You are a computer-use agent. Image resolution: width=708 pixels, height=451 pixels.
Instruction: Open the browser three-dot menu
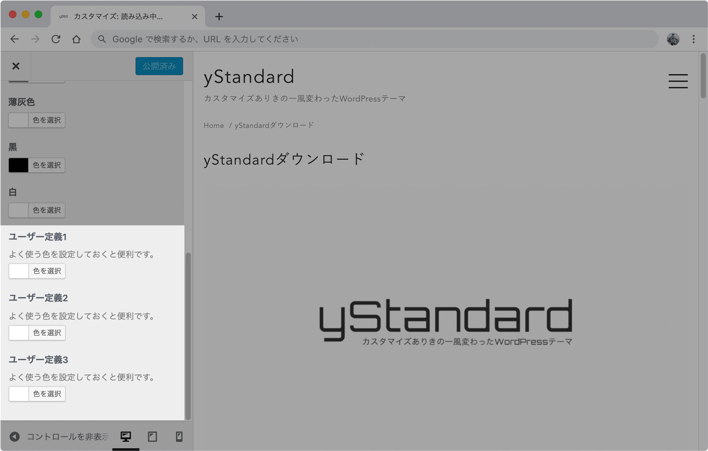pos(693,39)
